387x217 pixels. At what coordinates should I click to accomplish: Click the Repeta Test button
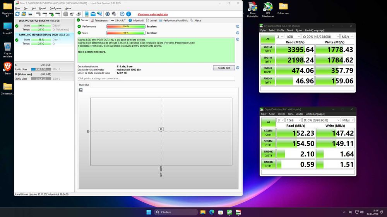click(x=224, y=68)
